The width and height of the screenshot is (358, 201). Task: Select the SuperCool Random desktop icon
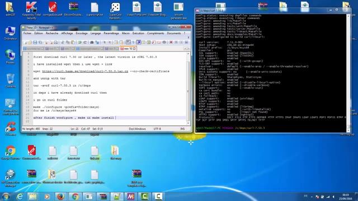115,11
